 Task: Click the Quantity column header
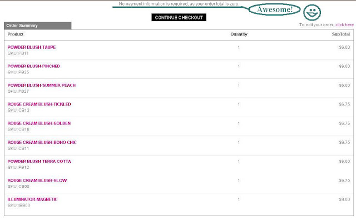239,34
